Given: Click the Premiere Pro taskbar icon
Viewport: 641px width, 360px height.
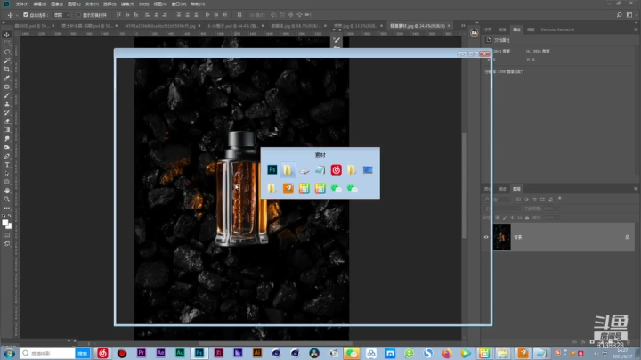Looking at the screenshot, I should pos(141,353).
